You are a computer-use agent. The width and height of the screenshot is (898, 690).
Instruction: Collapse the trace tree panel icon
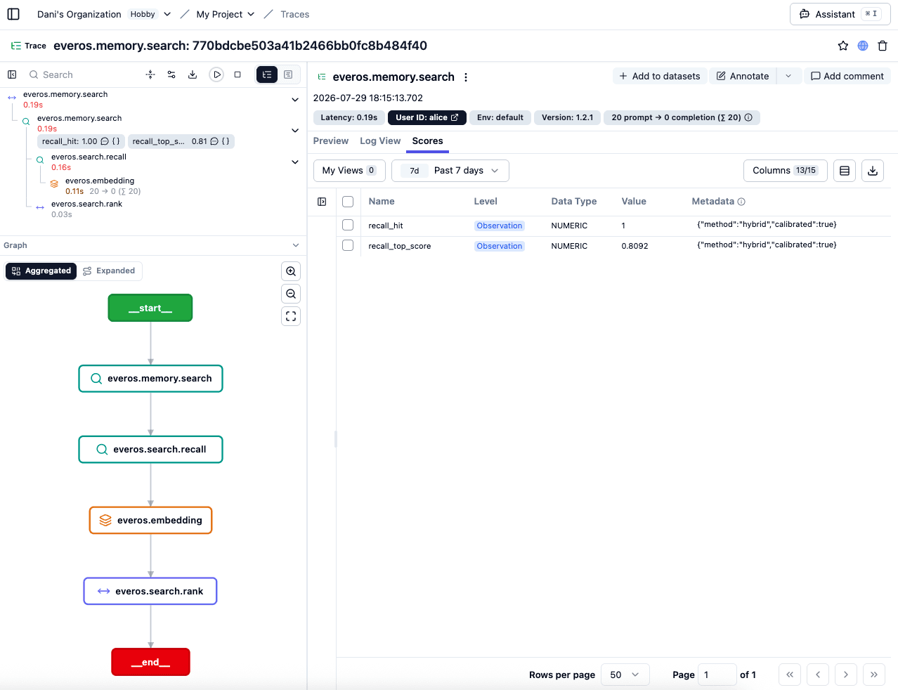pos(12,74)
